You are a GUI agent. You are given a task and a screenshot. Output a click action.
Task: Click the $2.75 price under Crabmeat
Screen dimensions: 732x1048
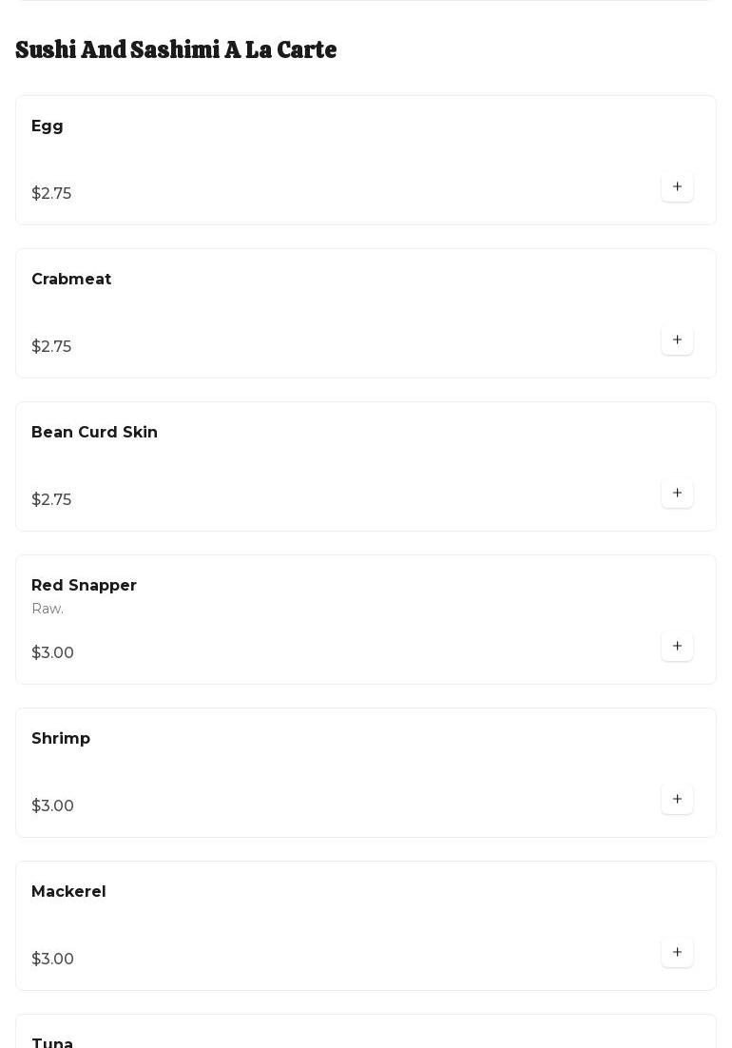[51, 347]
